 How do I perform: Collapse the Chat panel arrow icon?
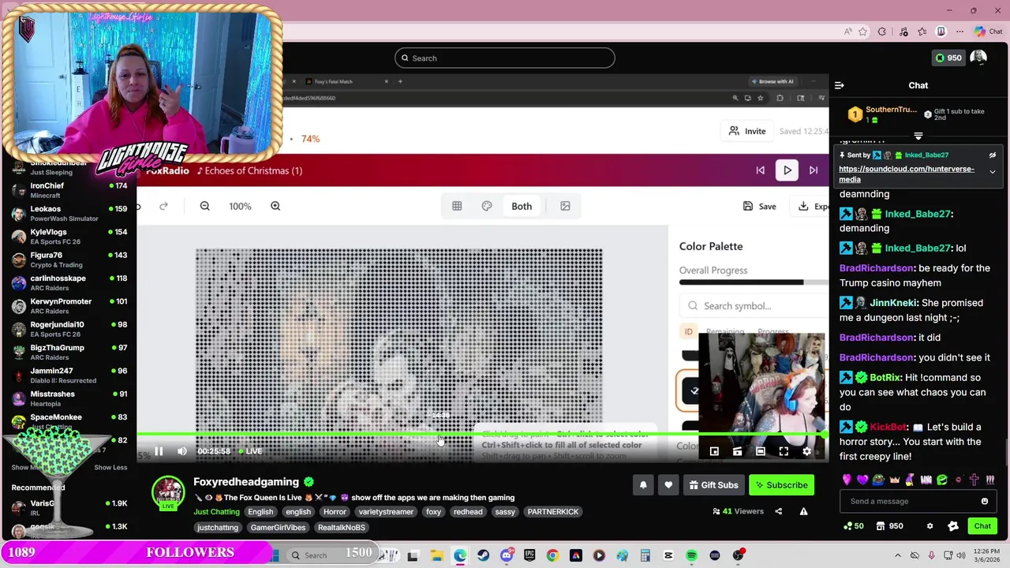pyautogui.click(x=840, y=85)
